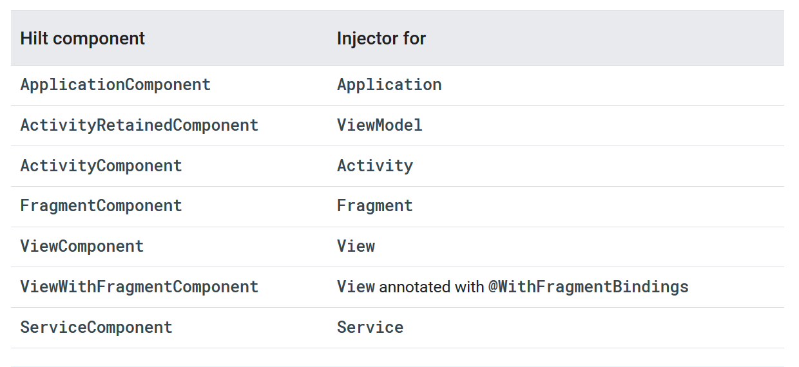Image resolution: width=799 pixels, height=367 pixels.
Task: Click empty space in header row
Action: point(606,38)
